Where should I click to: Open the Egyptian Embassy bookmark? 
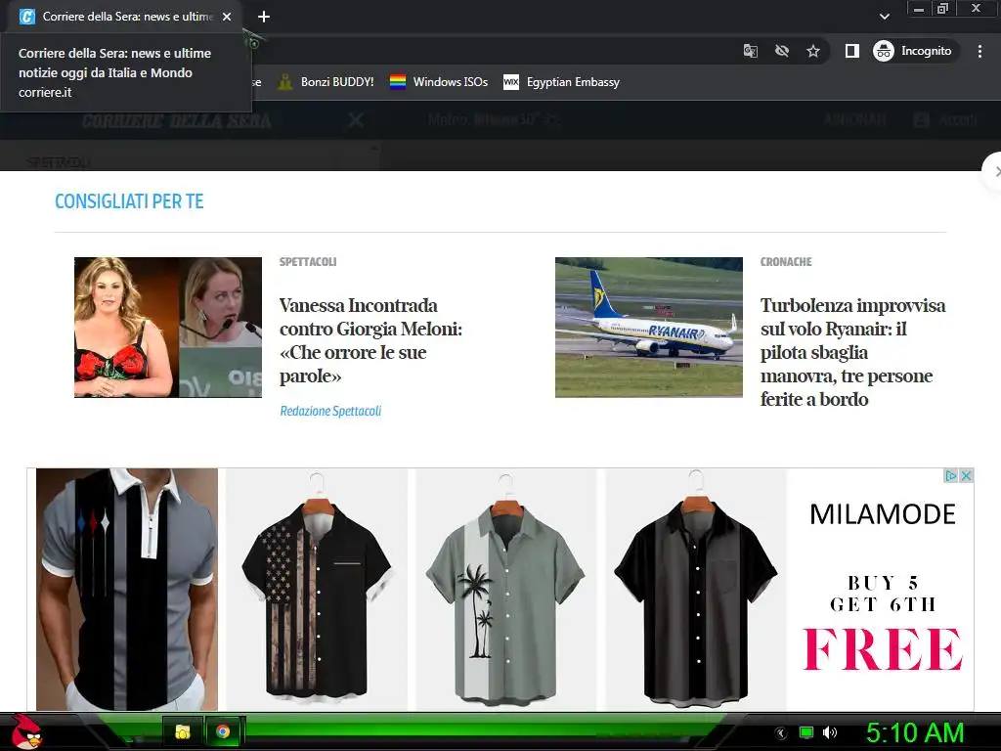click(562, 82)
